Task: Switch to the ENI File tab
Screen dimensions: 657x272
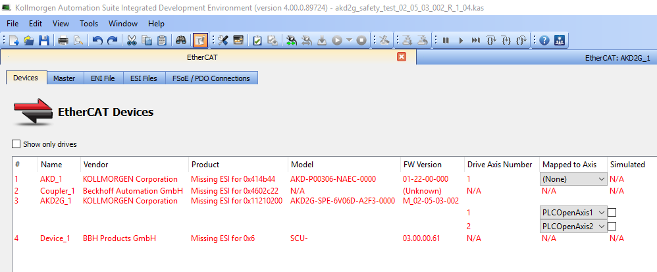Action: tap(103, 78)
